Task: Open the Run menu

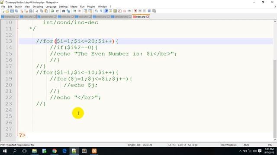Action: pos(82,6)
